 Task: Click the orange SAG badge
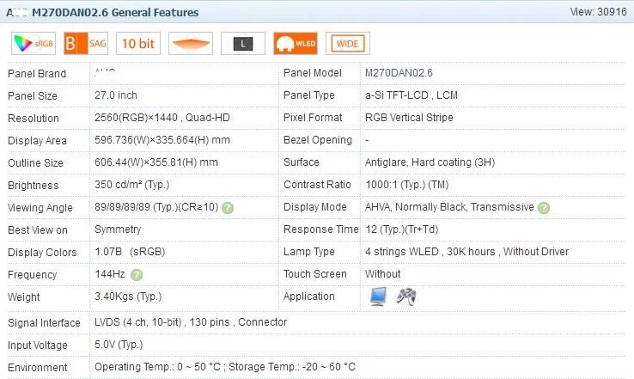[x=87, y=43]
